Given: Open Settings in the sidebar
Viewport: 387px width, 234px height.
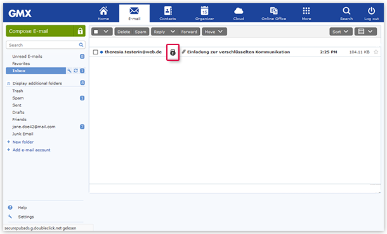Looking at the screenshot, I should (x=26, y=217).
